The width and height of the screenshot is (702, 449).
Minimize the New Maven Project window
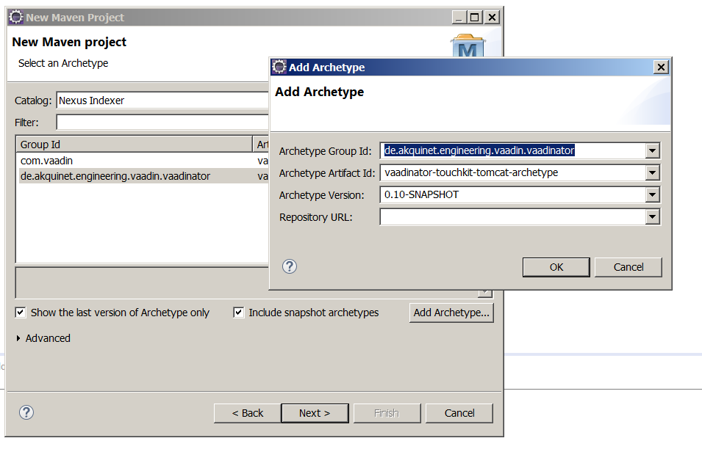coord(459,18)
